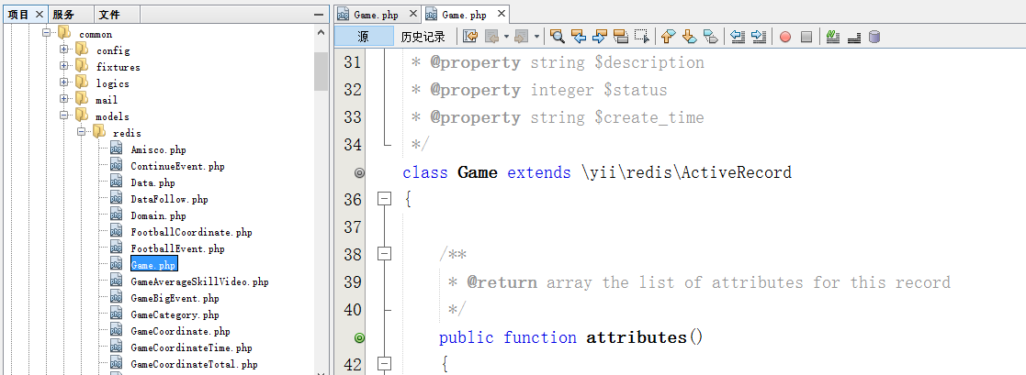
Task: Open Back history dropdown arrow
Action: 506,37
